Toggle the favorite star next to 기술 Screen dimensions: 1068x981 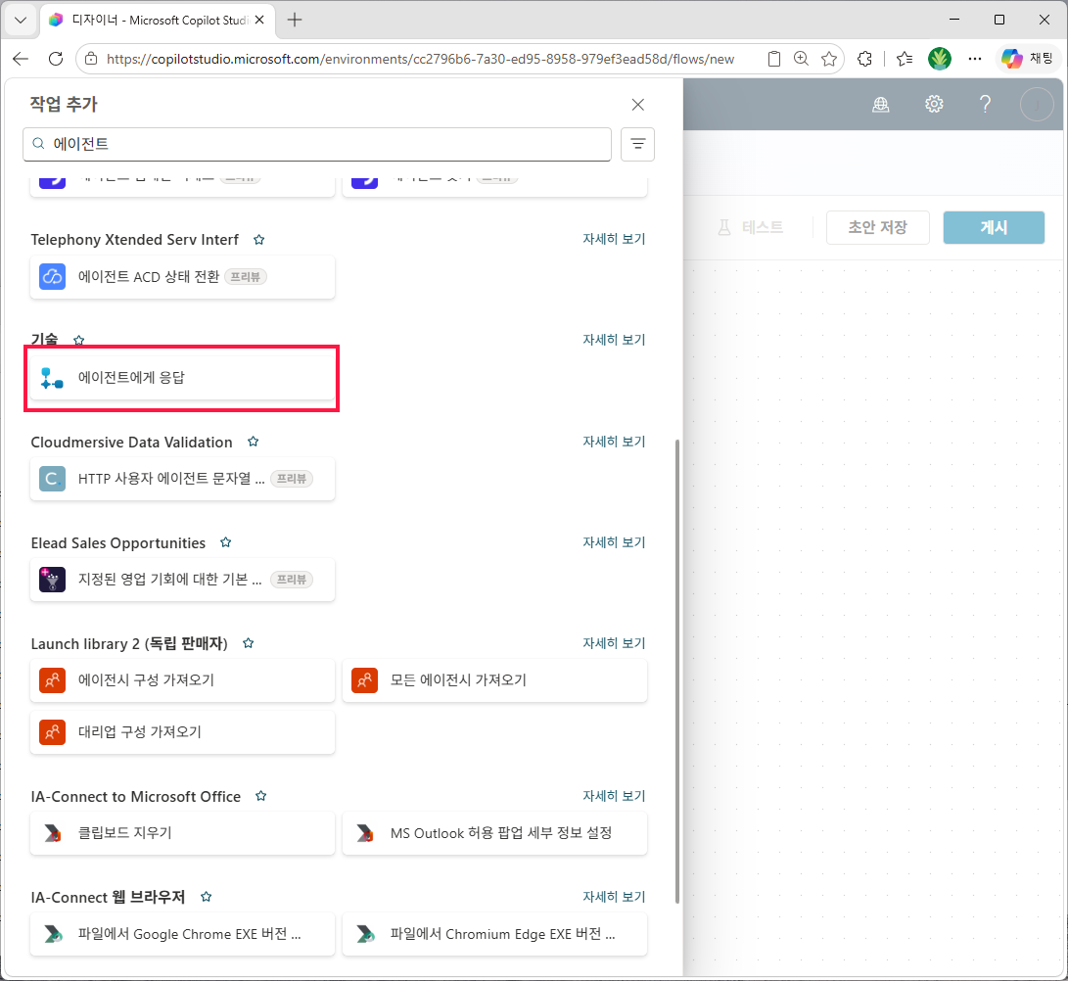[79, 340]
